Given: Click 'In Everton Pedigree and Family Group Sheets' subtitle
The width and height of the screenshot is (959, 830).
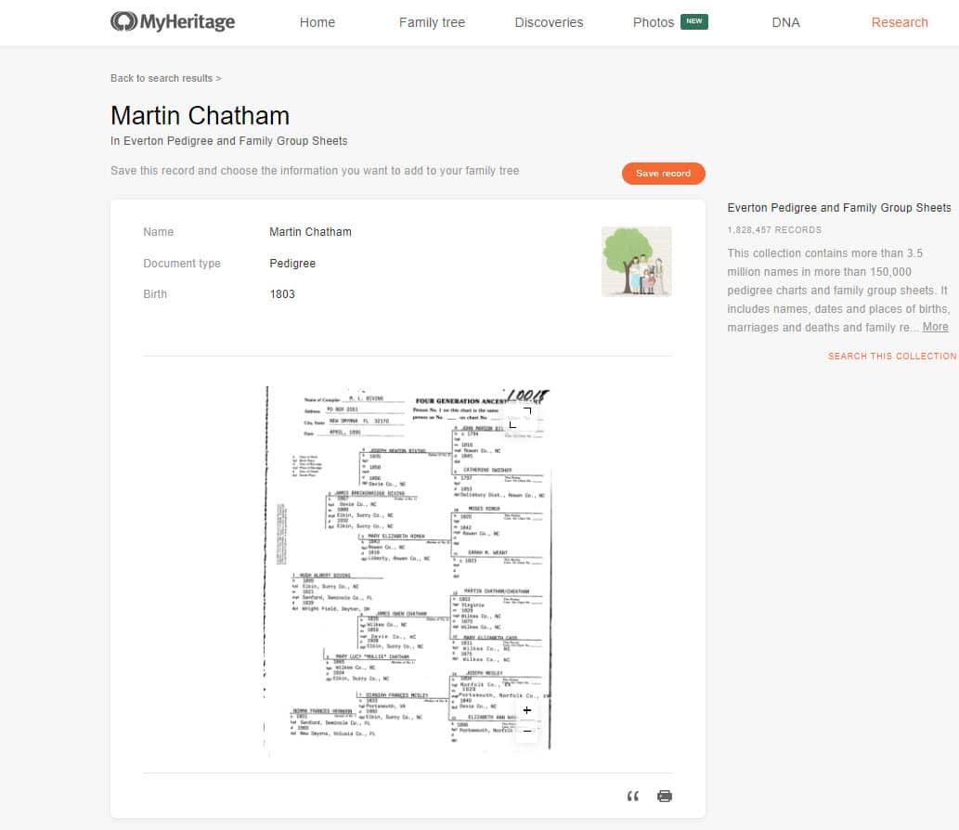Looking at the screenshot, I should point(228,141).
